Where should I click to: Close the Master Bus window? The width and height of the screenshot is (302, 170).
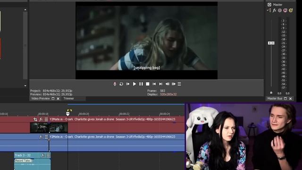(291, 99)
